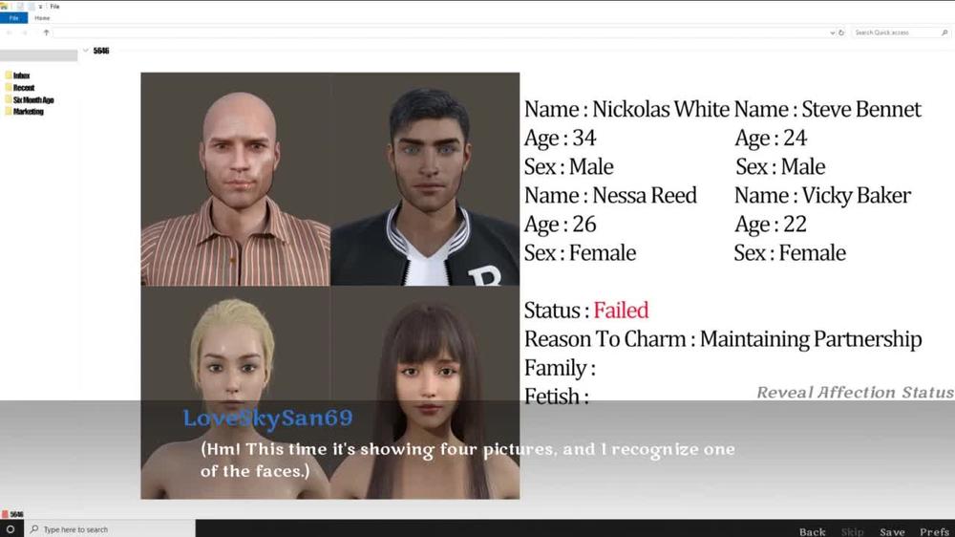This screenshot has height=537, width=955.
Task: Click the 'Family :' label
Action: coord(560,368)
